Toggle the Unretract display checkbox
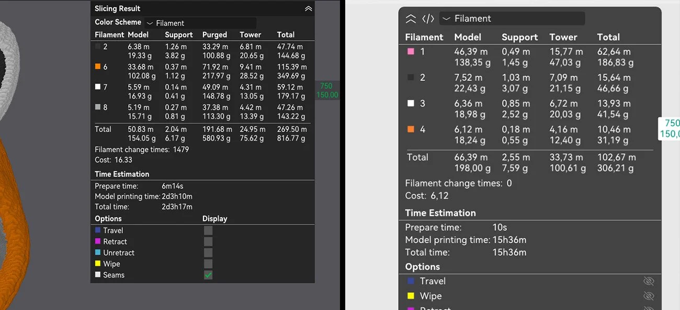 click(208, 253)
